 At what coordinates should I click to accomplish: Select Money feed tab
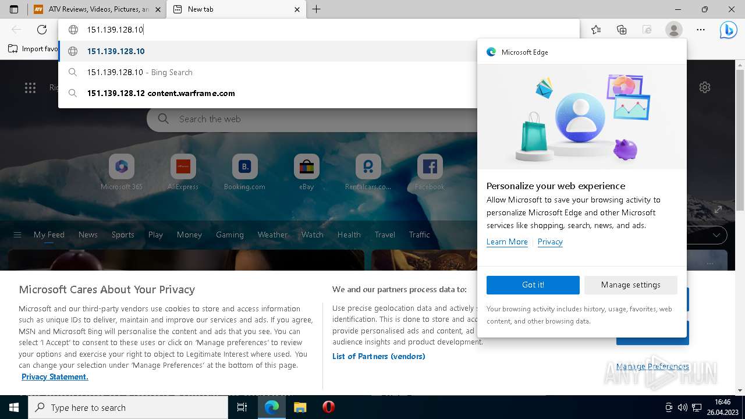189,235
